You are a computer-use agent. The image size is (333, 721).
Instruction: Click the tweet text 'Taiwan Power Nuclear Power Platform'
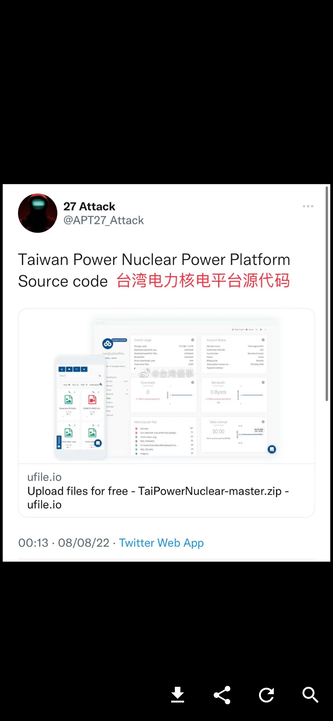click(x=154, y=259)
